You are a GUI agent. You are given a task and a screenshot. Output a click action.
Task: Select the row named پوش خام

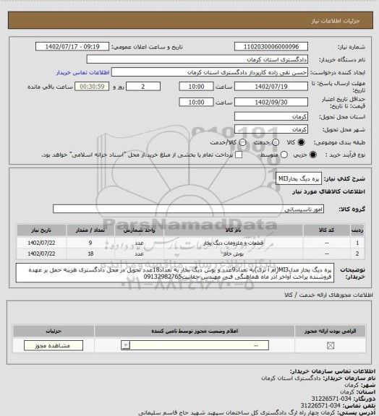click(190, 253)
